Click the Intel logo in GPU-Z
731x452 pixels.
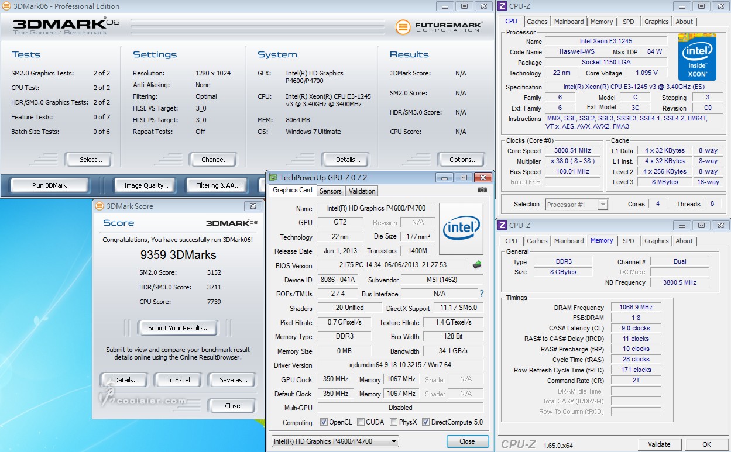coord(461,229)
